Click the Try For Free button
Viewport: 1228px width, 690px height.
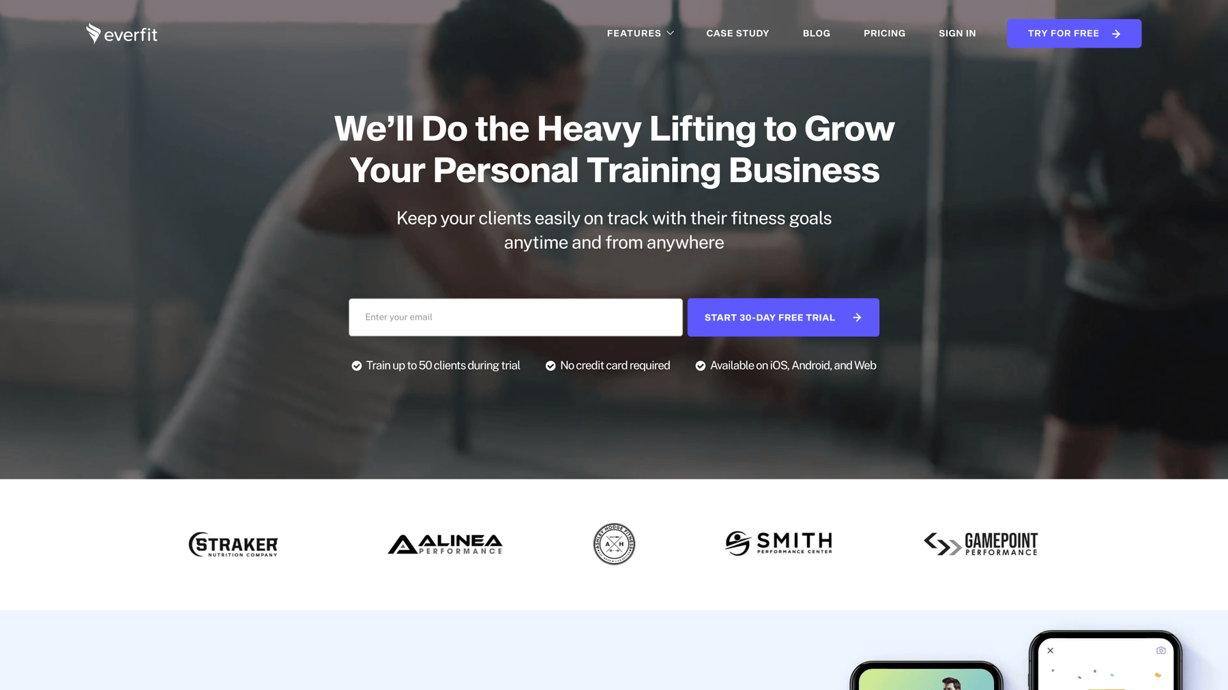(x=1074, y=33)
